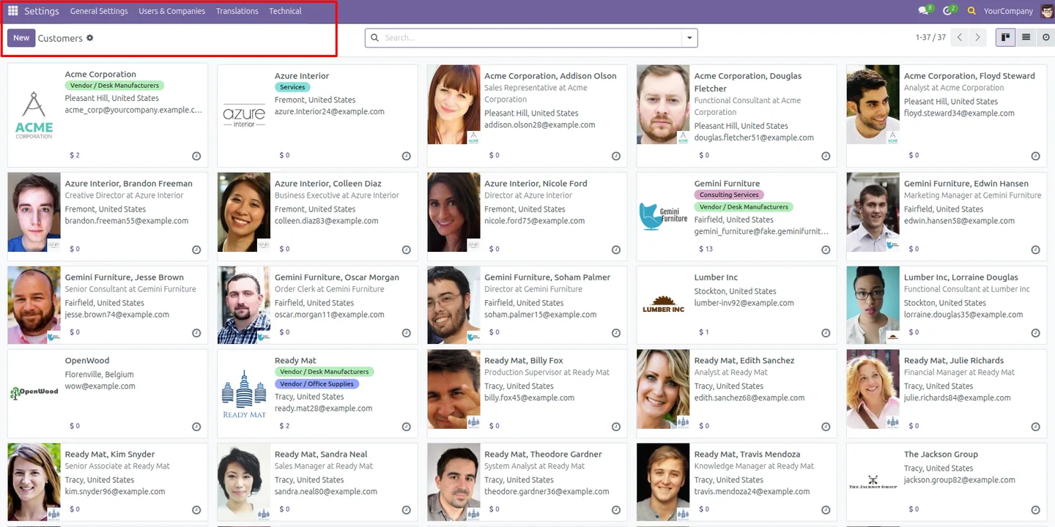
Task: Click the ACME Corporation logo image
Action: (x=34, y=116)
